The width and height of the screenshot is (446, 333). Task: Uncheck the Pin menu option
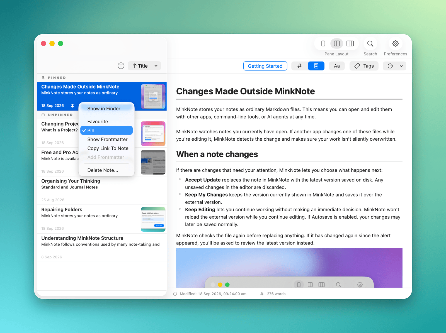click(106, 130)
